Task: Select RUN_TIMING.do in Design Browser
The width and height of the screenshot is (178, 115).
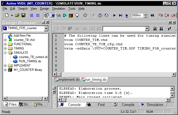Action: tap(30, 61)
